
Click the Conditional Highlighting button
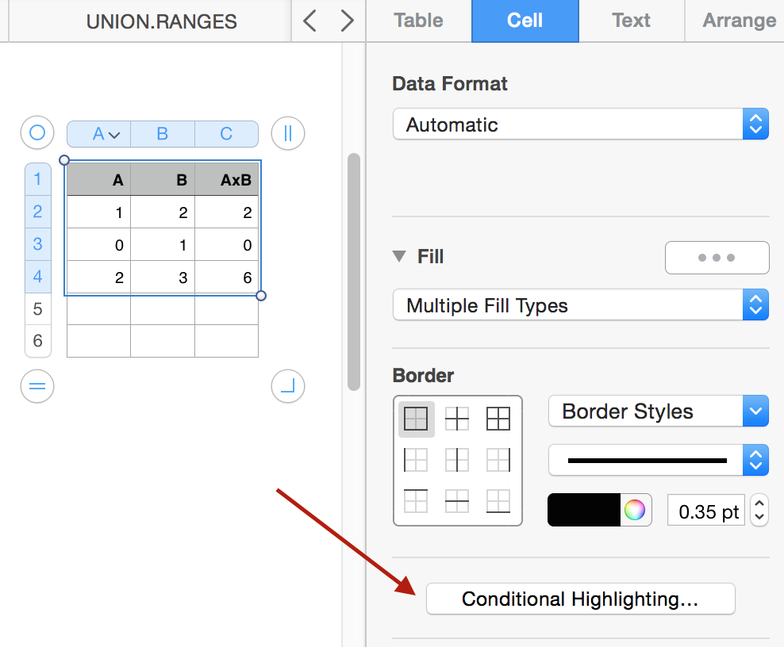pyautogui.click(x=580, y=599)
